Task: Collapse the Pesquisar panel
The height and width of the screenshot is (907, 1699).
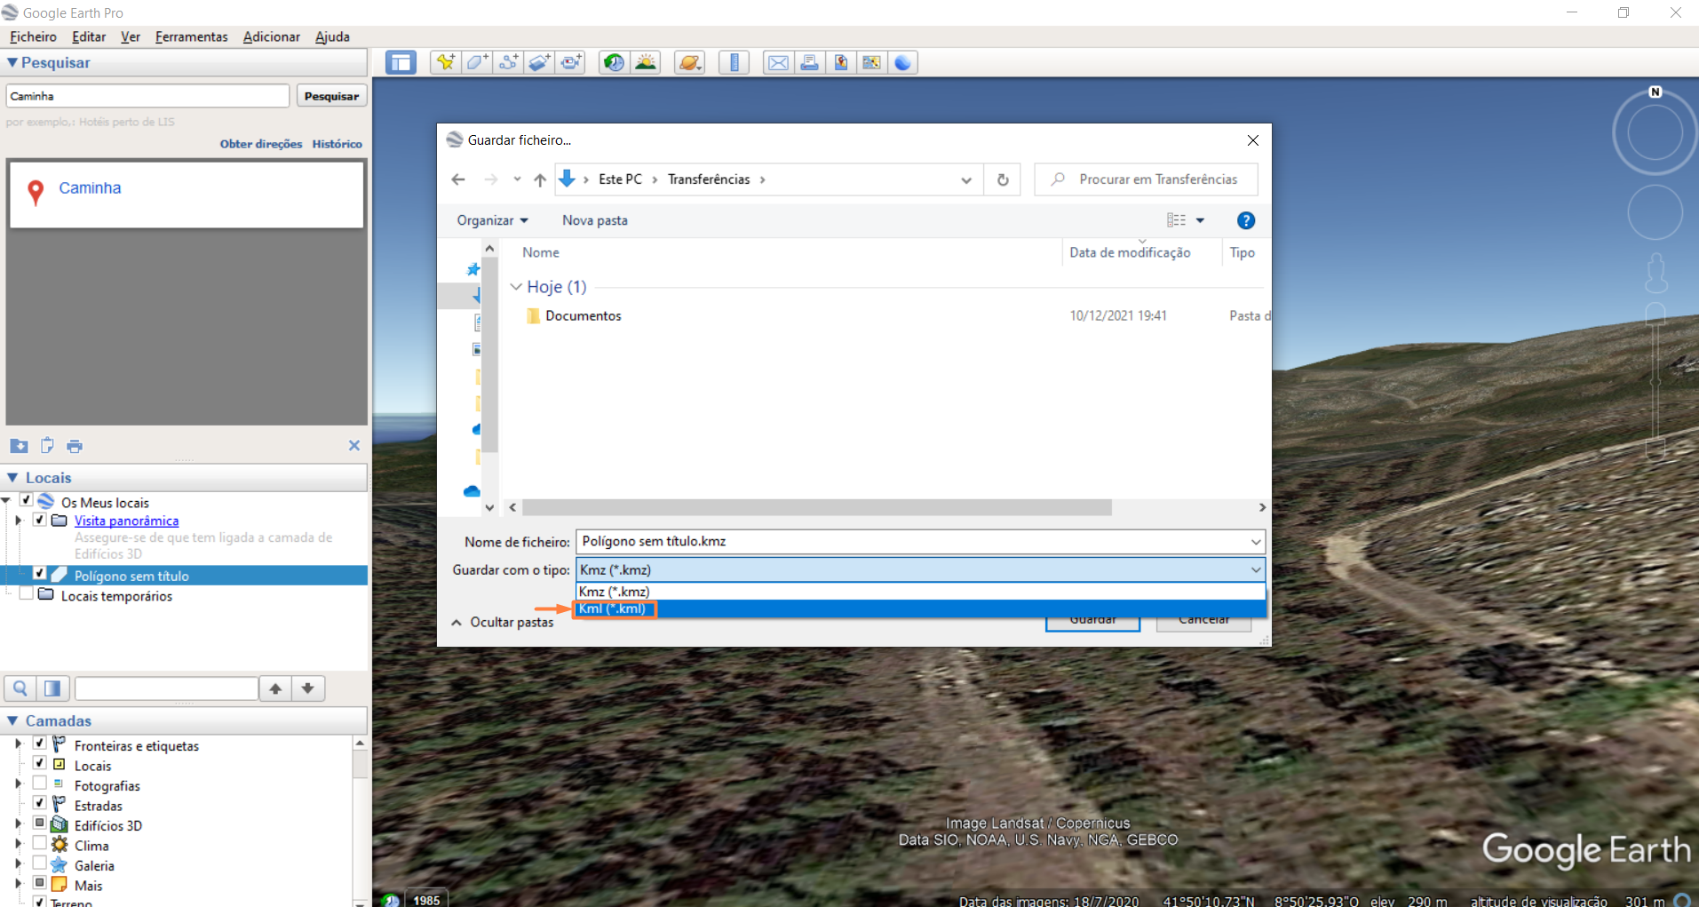Action: [12, 63]
